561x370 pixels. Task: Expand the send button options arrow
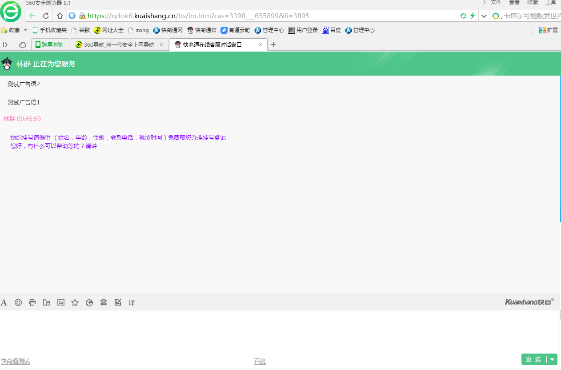pyautogui.click(x=552, y=359)
